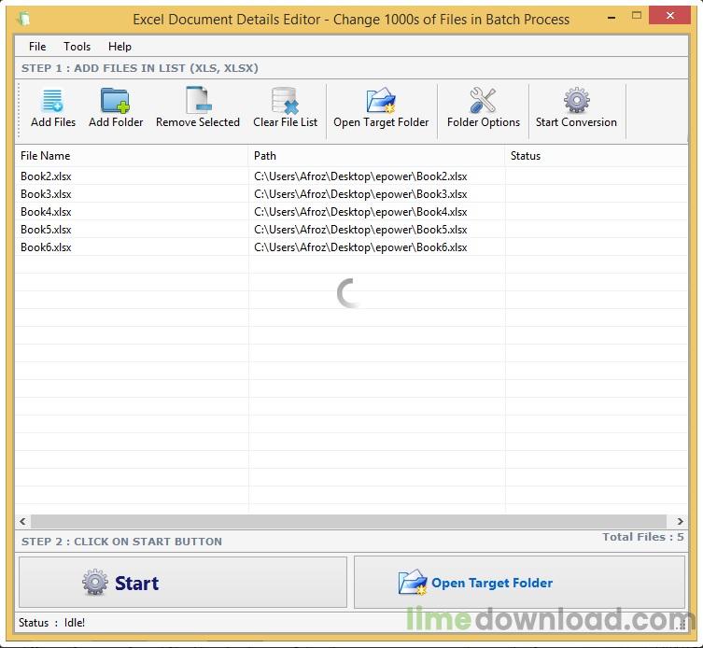The image size is (703, 648).
Task: Open the Tools menu
Action: tap(77, 46)
